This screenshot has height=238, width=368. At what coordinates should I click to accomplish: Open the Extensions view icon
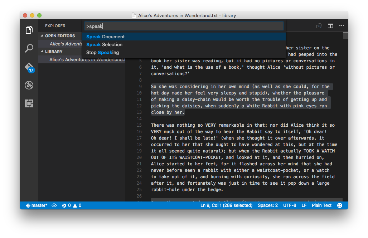29,103
